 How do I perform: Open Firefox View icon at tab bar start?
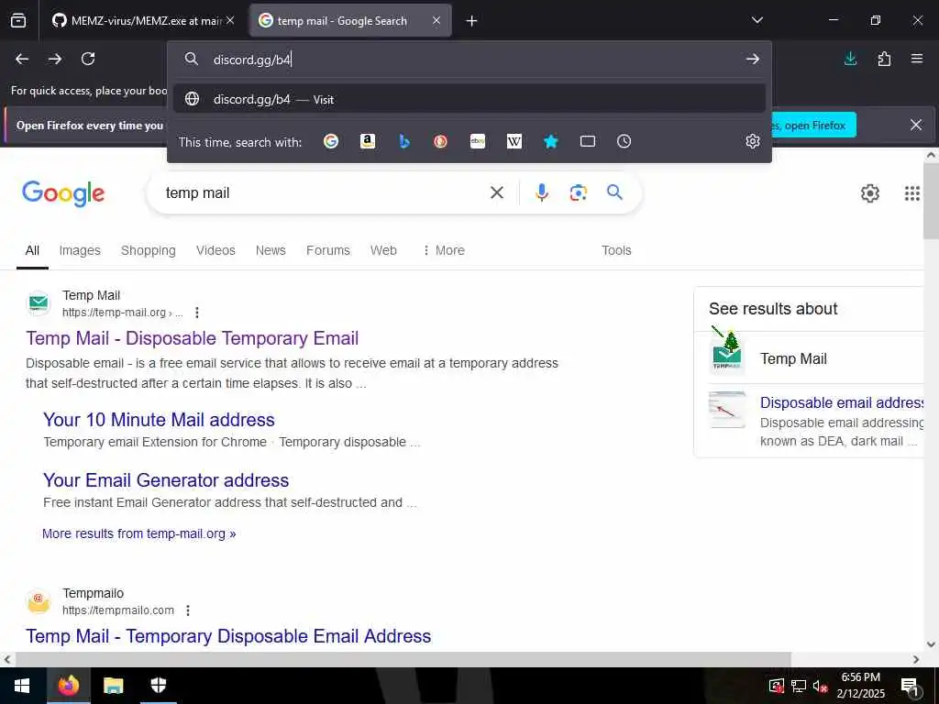click(x=18, y=21)
